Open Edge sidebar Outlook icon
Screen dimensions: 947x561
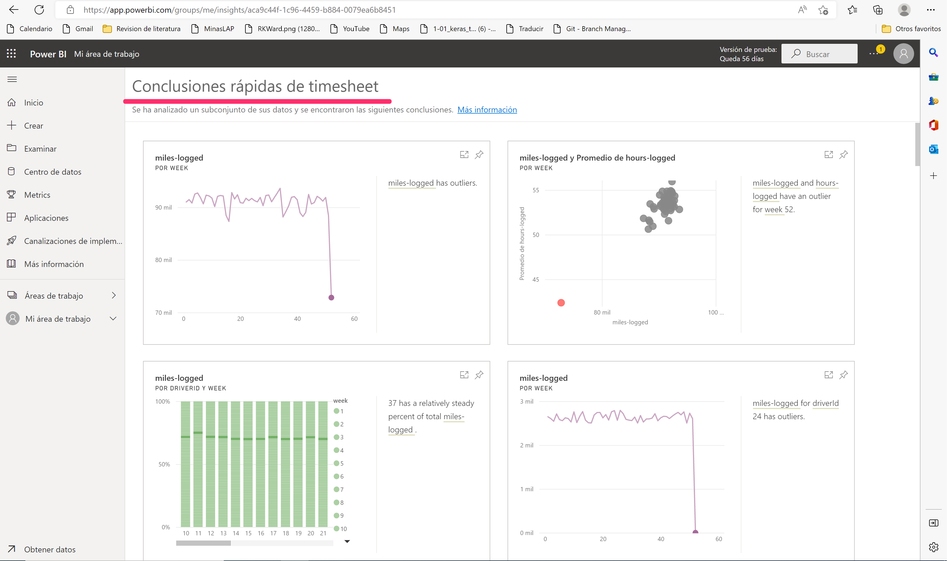coord(933,149)
